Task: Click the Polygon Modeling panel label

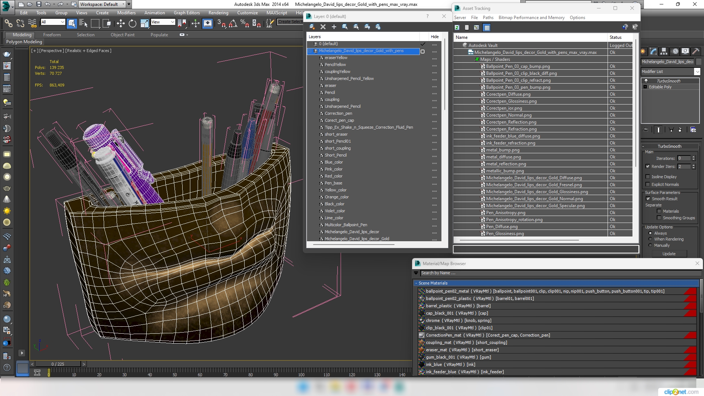Action: [x=24, y=42]
